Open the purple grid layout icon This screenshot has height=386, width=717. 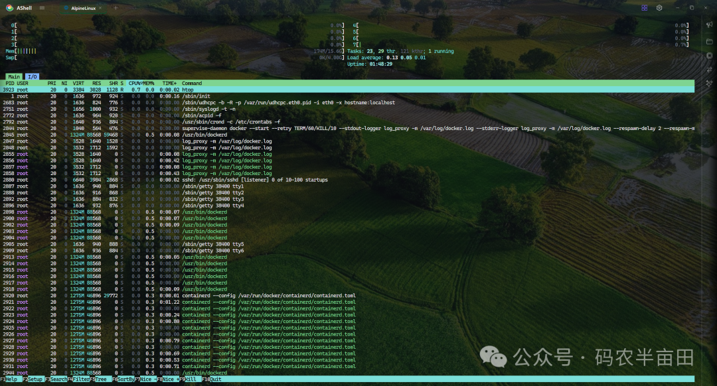pos(644,8)
